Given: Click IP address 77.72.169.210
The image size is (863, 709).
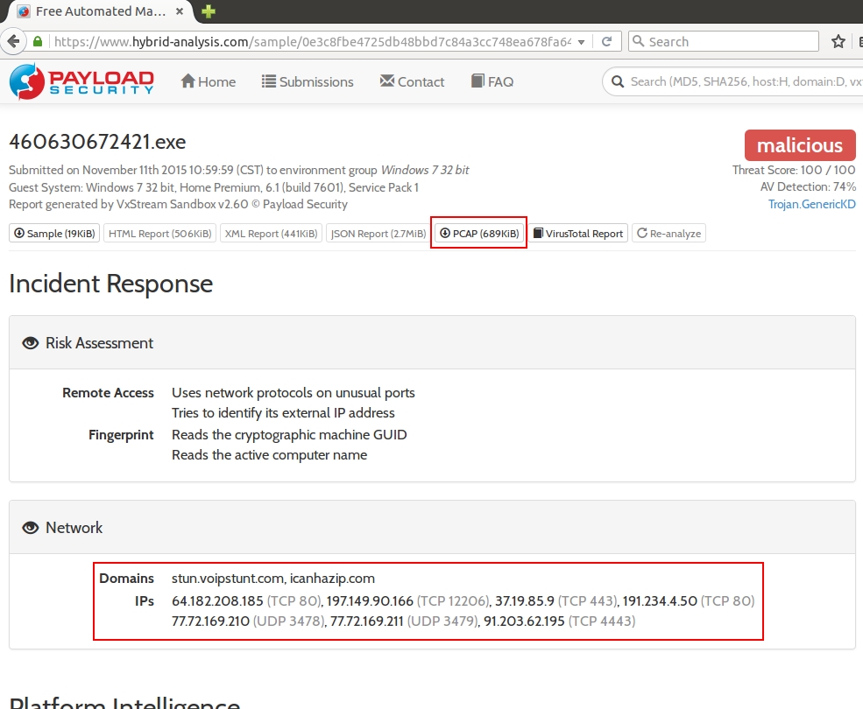Looking at the screenshot, I should 210,621.
